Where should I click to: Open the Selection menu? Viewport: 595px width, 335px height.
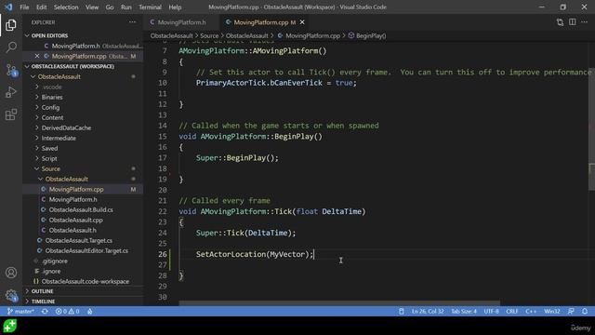(66, 7)
